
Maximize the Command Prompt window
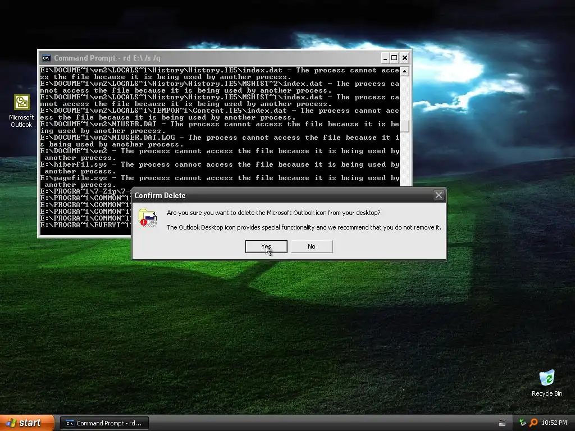point(394,58)
